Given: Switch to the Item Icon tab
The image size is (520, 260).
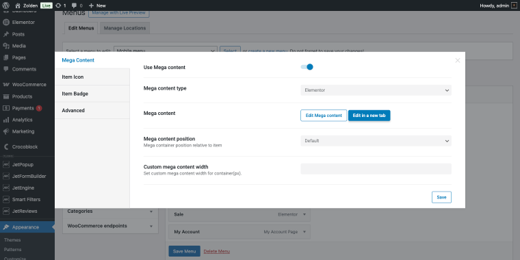Looking at the screenshot, I should click(x=92, y=77).
